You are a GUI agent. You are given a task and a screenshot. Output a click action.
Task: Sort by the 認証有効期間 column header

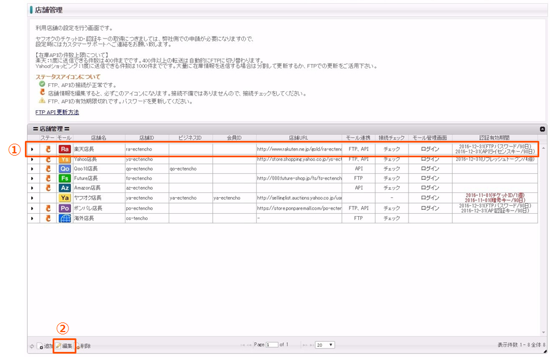click(495, 138)
